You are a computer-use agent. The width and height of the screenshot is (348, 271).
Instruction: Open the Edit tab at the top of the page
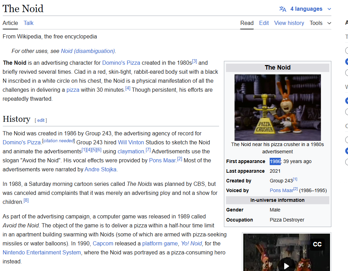pyautogui.click(x=264, y=23)
